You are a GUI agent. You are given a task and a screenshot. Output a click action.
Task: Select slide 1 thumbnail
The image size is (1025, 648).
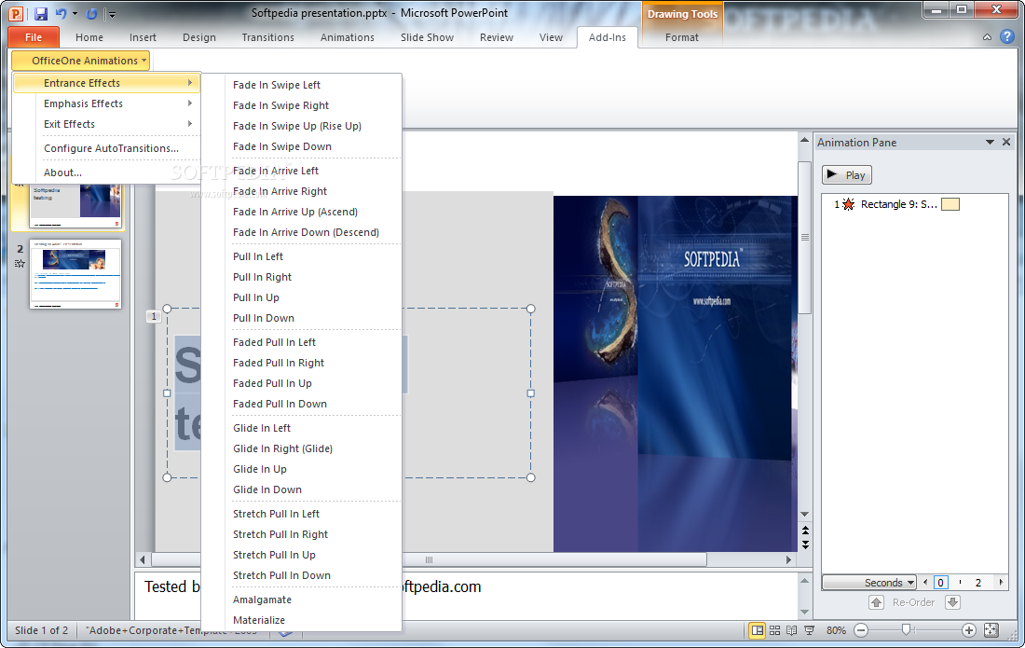[x=75, y=206]
